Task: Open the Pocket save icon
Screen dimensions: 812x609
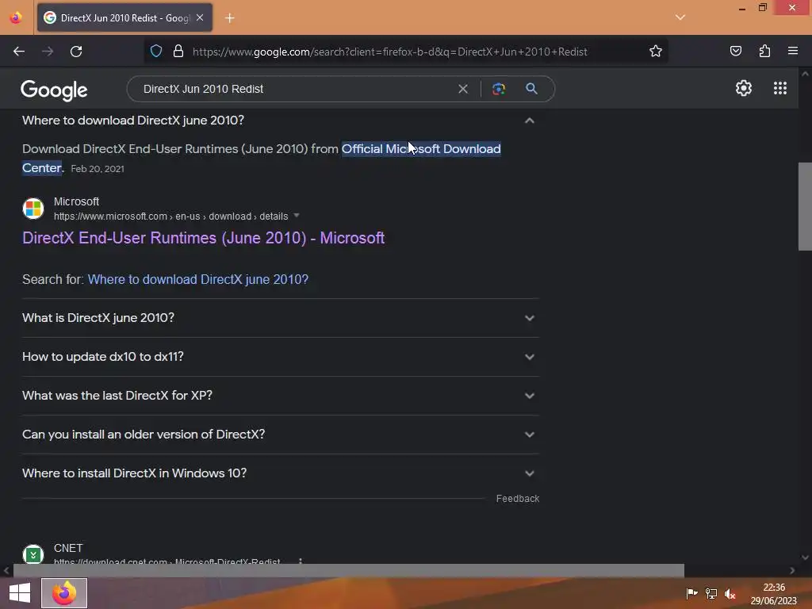Action: click(735, 51)
